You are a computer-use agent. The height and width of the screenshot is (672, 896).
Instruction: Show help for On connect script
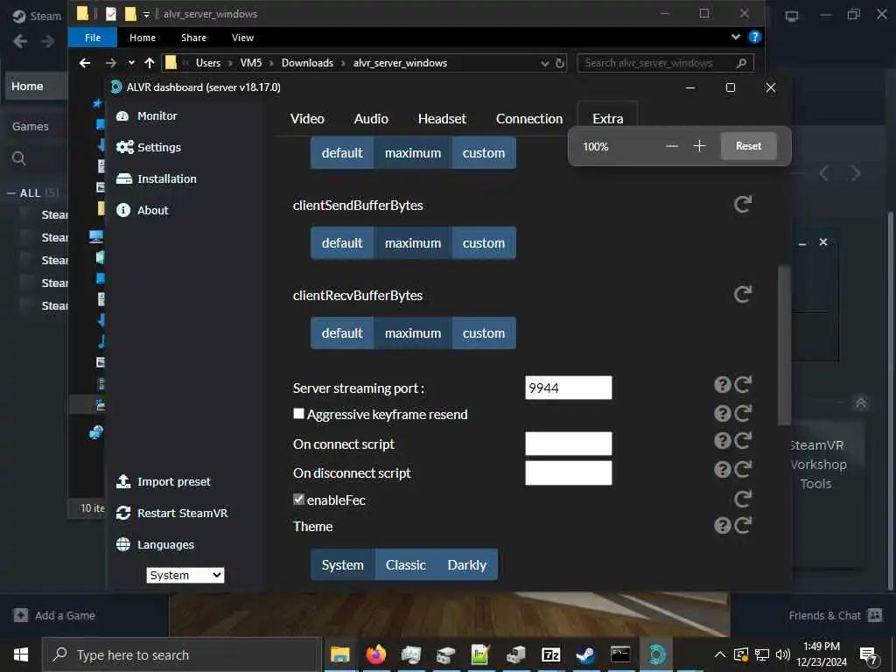tap(722, 441)
